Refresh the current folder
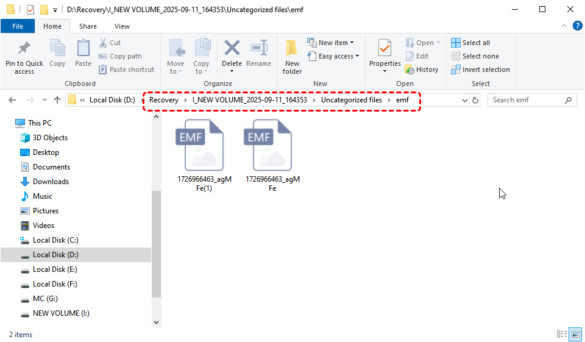The image size is (585, 342). click(475, 100)
